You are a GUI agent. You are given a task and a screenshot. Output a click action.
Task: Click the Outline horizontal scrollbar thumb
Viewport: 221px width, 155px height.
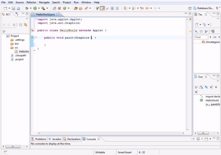pos(203,133)
